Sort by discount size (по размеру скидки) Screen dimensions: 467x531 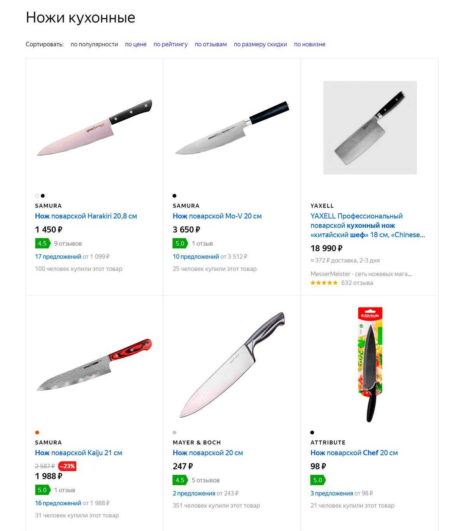(x=260, y=44)
